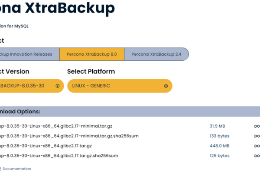The image size is (260, 173).
Task: Click the Documentation icon at bottom left
Action: tap(1, 169)
